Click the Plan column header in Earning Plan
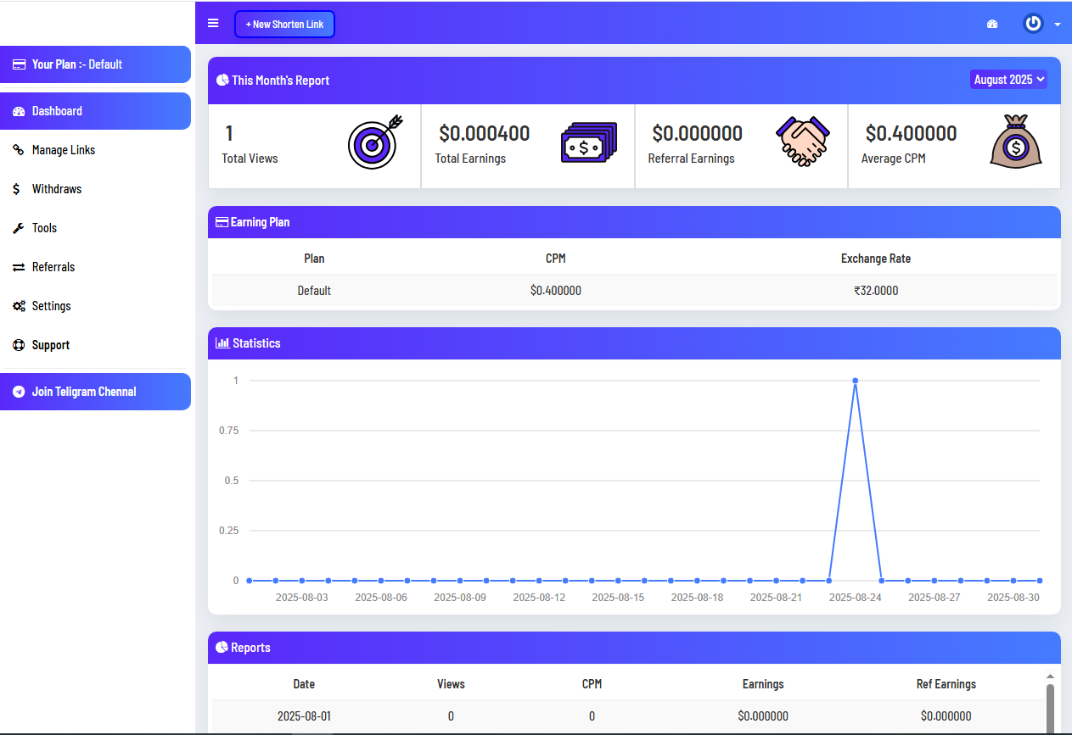The image size is (1072, 735). 314,259
